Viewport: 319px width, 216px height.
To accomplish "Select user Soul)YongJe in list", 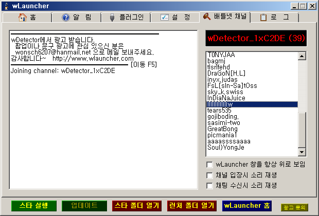I will tap(252, 148).
